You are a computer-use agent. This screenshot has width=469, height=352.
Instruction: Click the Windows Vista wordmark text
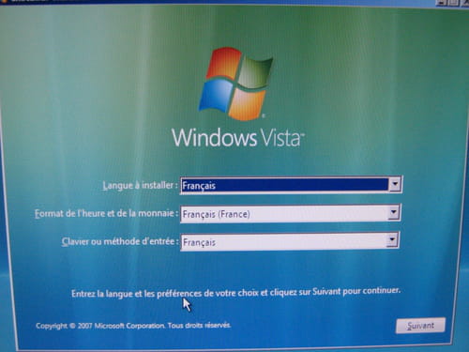[237, 138]
